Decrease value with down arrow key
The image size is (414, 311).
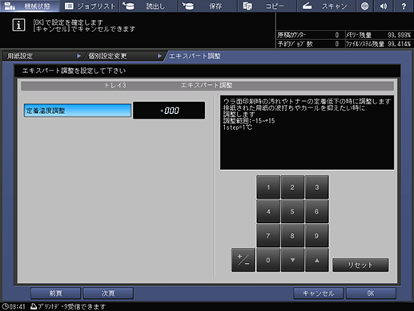[x=292, y=260]
